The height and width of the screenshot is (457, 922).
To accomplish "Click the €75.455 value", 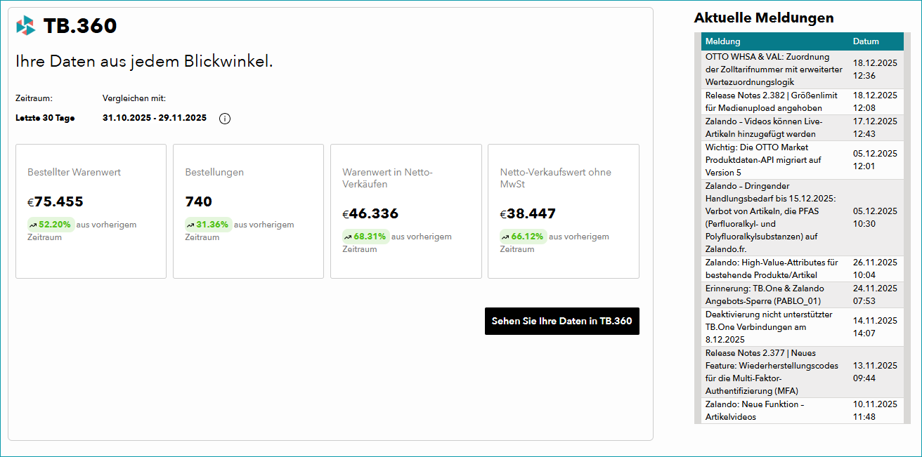I will coord(56,202).
